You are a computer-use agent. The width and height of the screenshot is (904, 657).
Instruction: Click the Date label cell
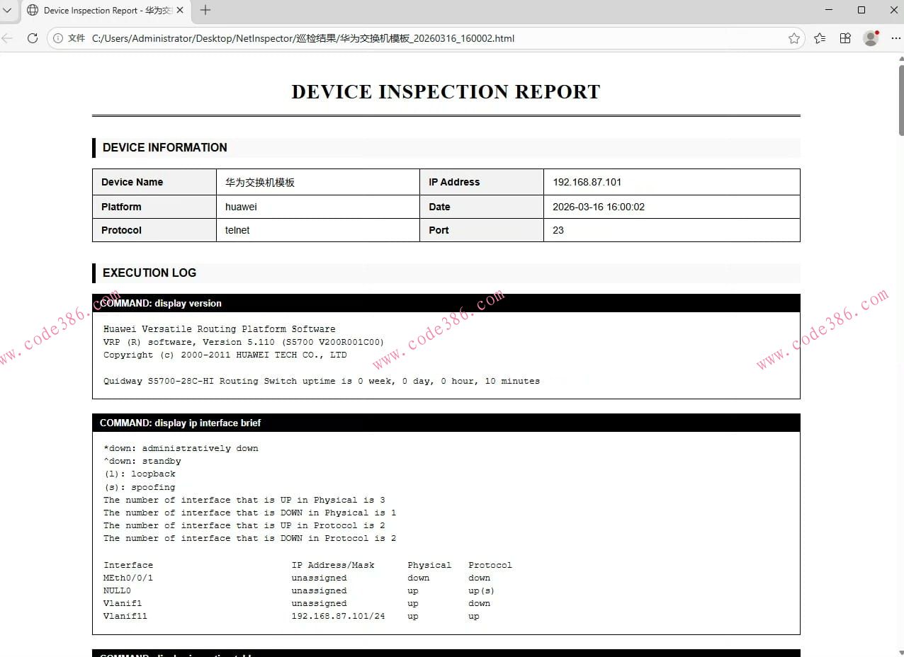click(482, 207)
